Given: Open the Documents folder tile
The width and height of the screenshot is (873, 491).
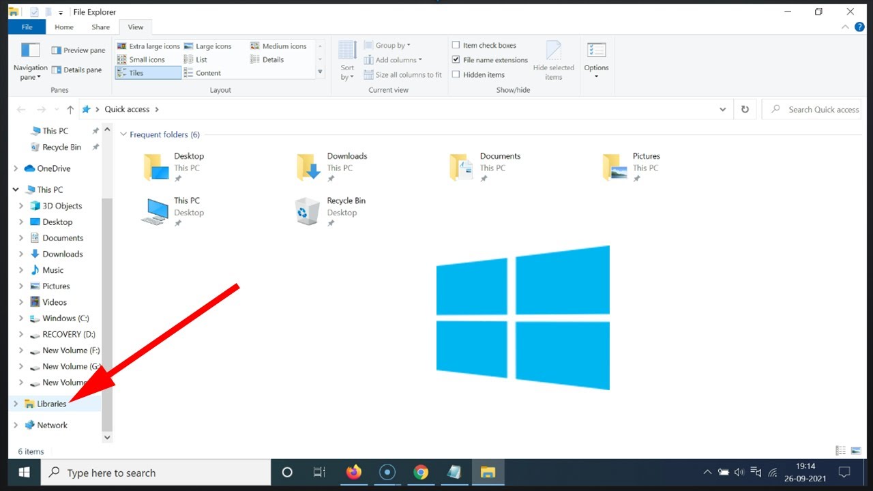Looking at the screenshot, I should coord(484,168).
